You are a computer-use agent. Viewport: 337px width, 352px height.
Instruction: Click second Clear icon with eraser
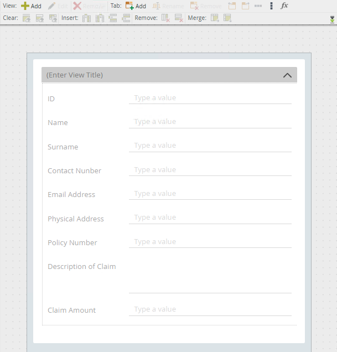40,18
